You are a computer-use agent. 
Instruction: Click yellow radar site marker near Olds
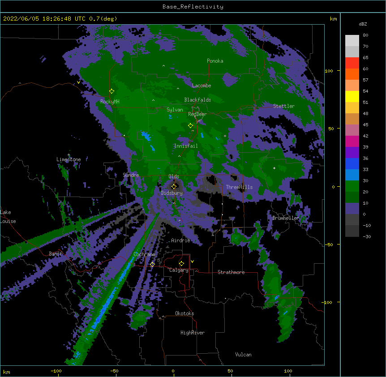174,187
